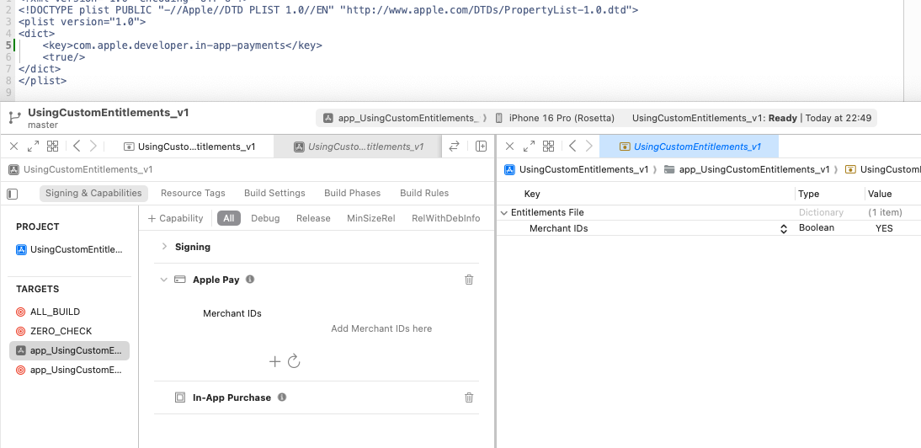Viewport: 921px width, 448px height.
Task: Filter capabilities by Release configuration
Action: pos(313,218)
